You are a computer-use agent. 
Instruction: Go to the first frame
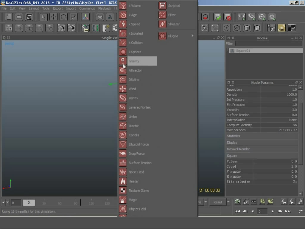[237, 211]
